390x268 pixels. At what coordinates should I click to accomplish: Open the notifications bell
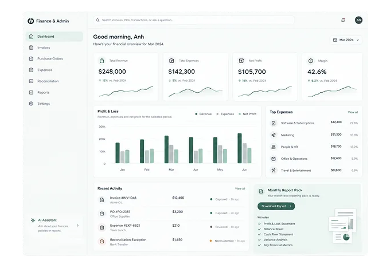click(x=343, y=20)
